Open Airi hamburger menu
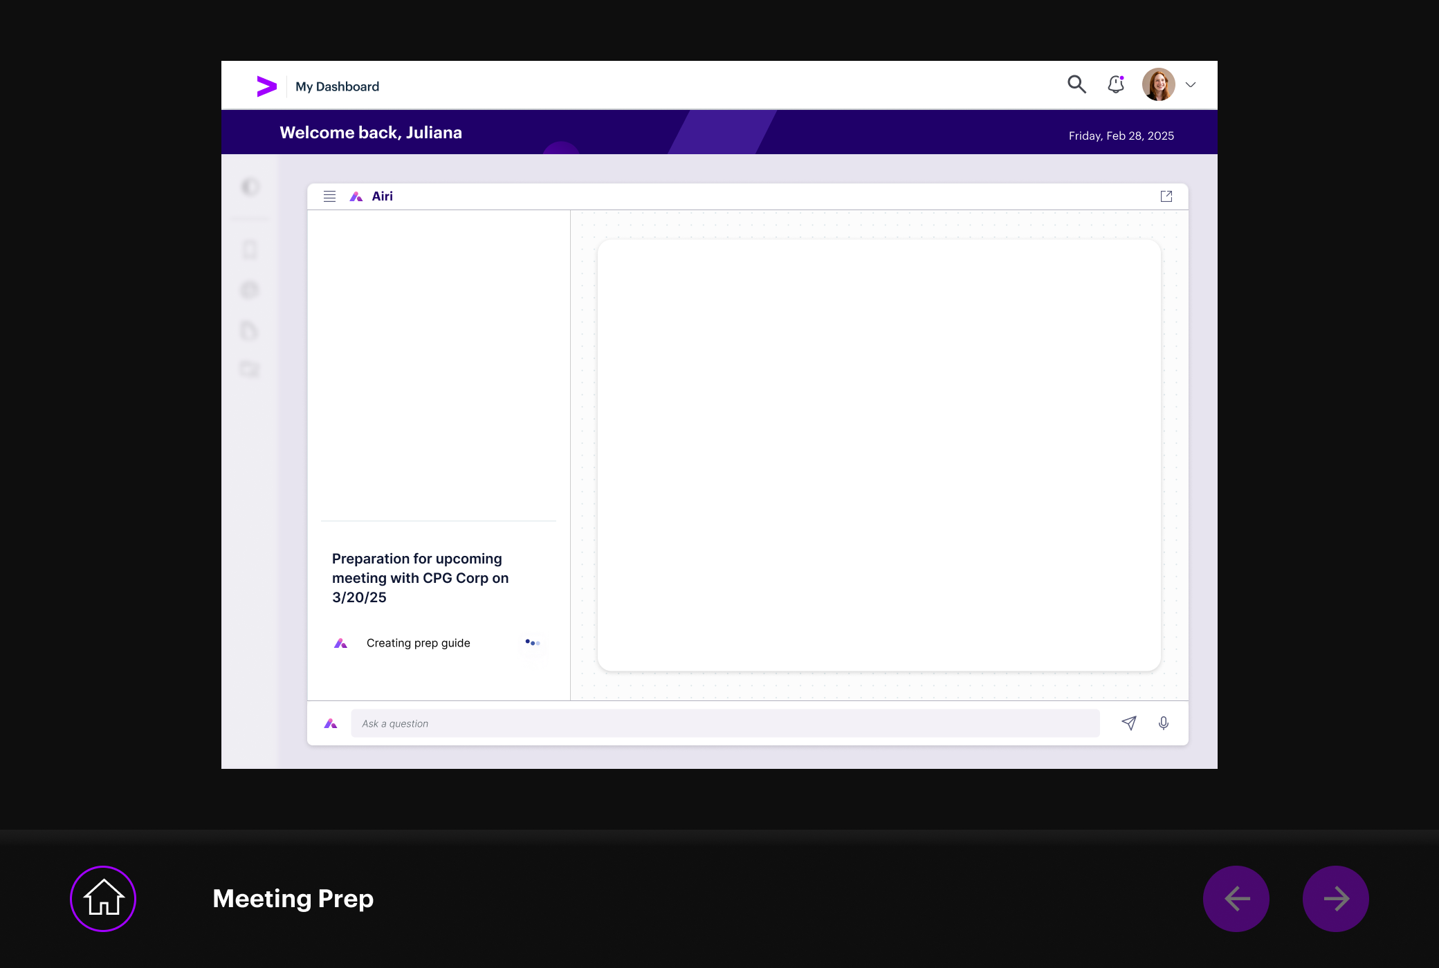The width and height of the screenshot is (1439, 968). (329, 196)
